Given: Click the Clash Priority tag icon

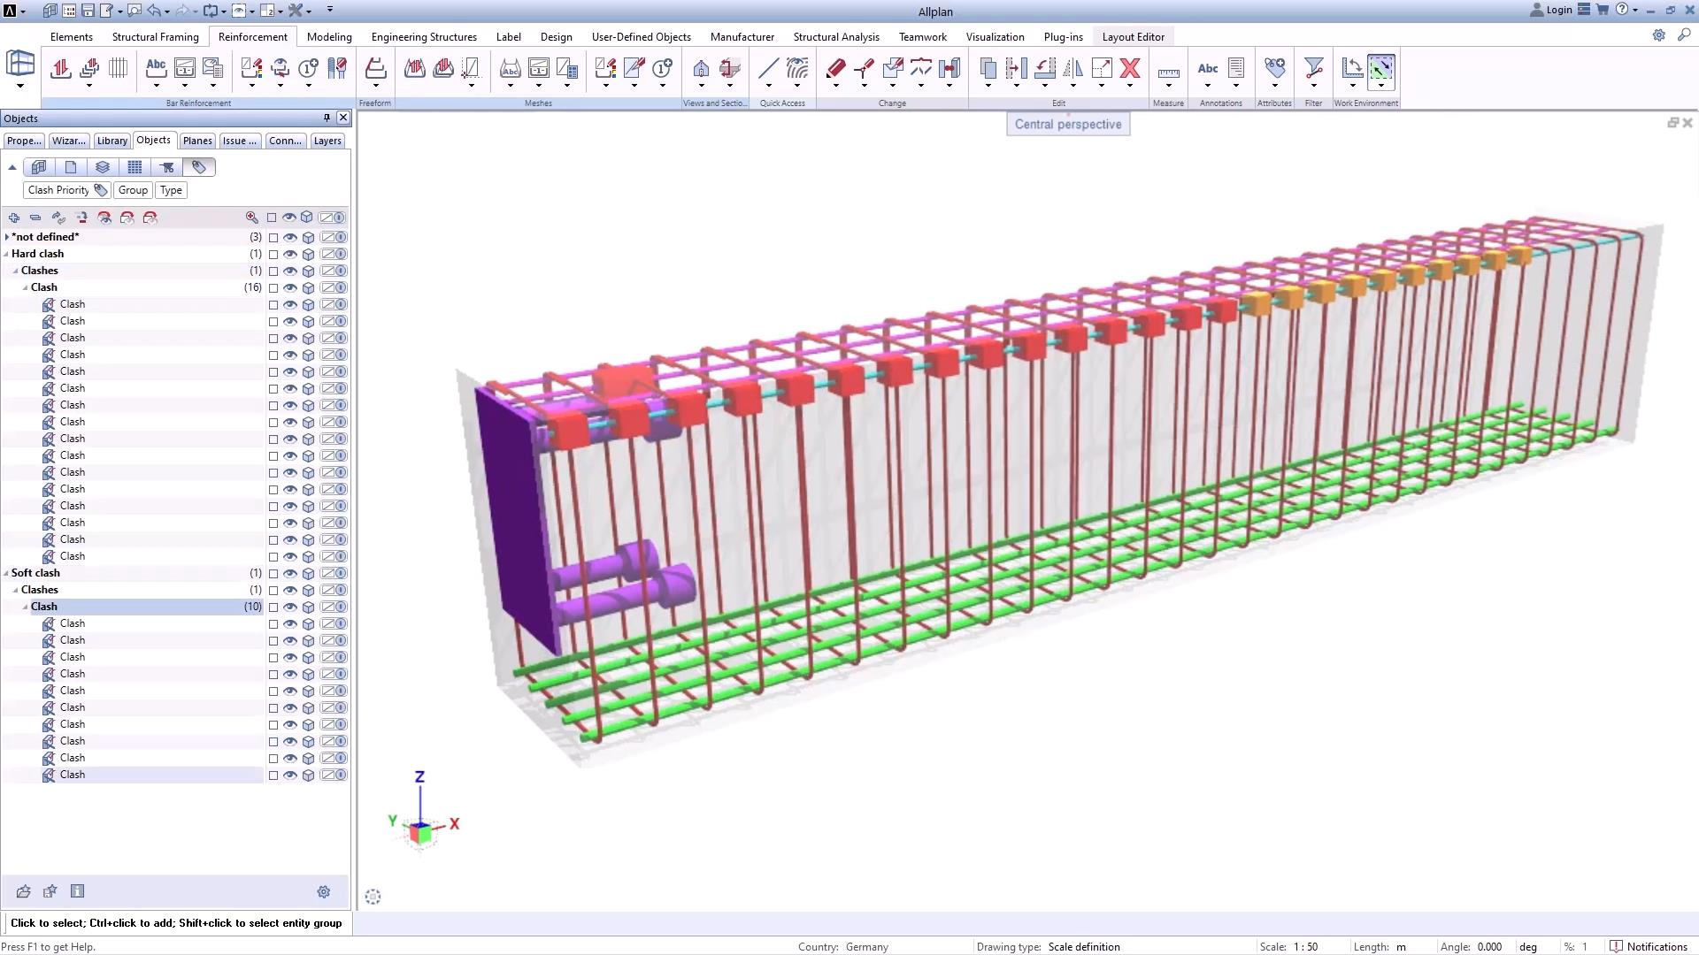Looking at the screenshot, I should pyautogui.click(x=101, y=190).
